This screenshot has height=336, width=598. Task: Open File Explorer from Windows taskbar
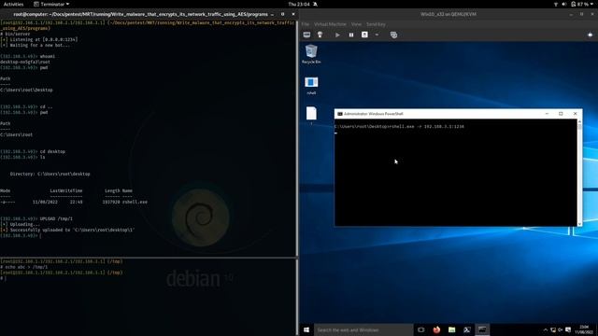[452, 329]
